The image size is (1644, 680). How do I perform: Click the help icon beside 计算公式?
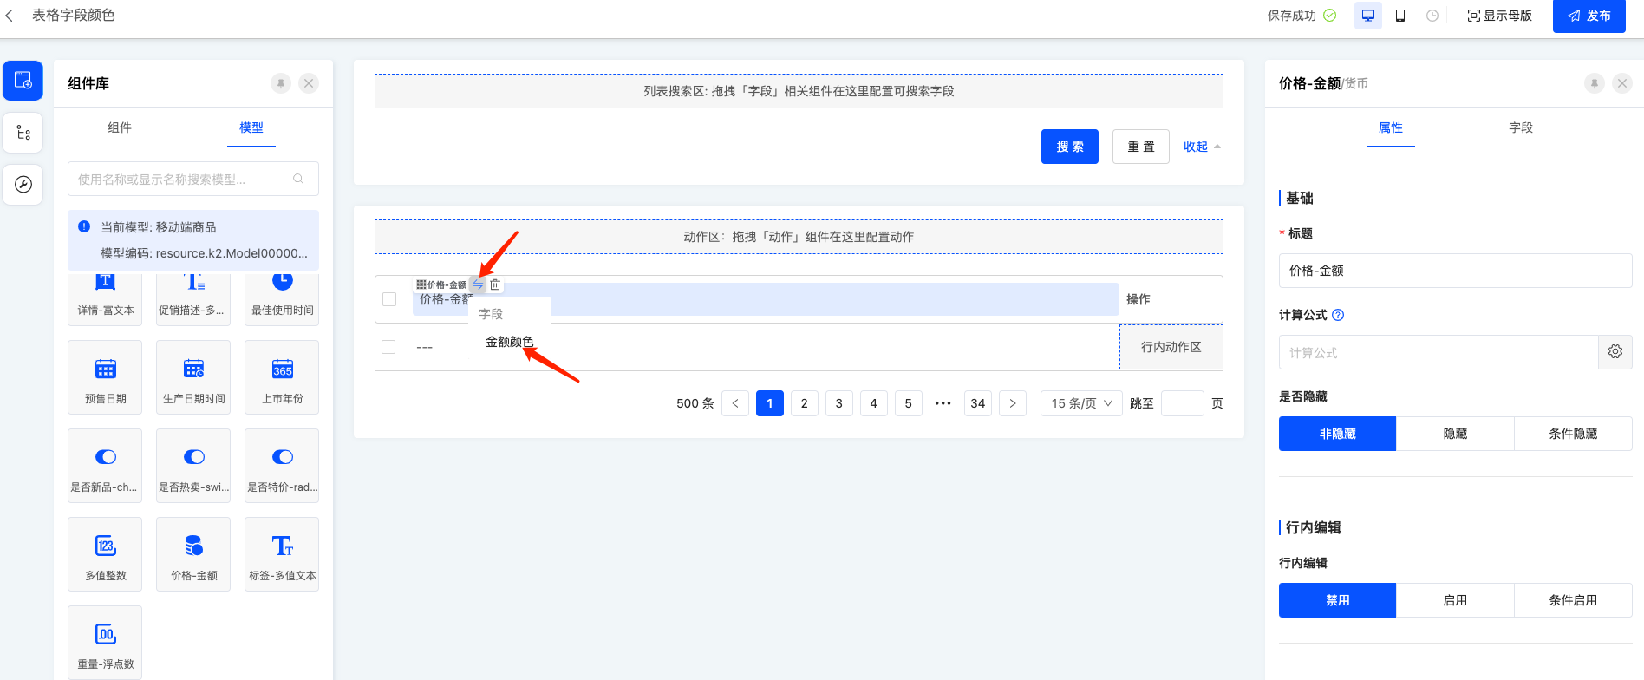point(1338,315)
